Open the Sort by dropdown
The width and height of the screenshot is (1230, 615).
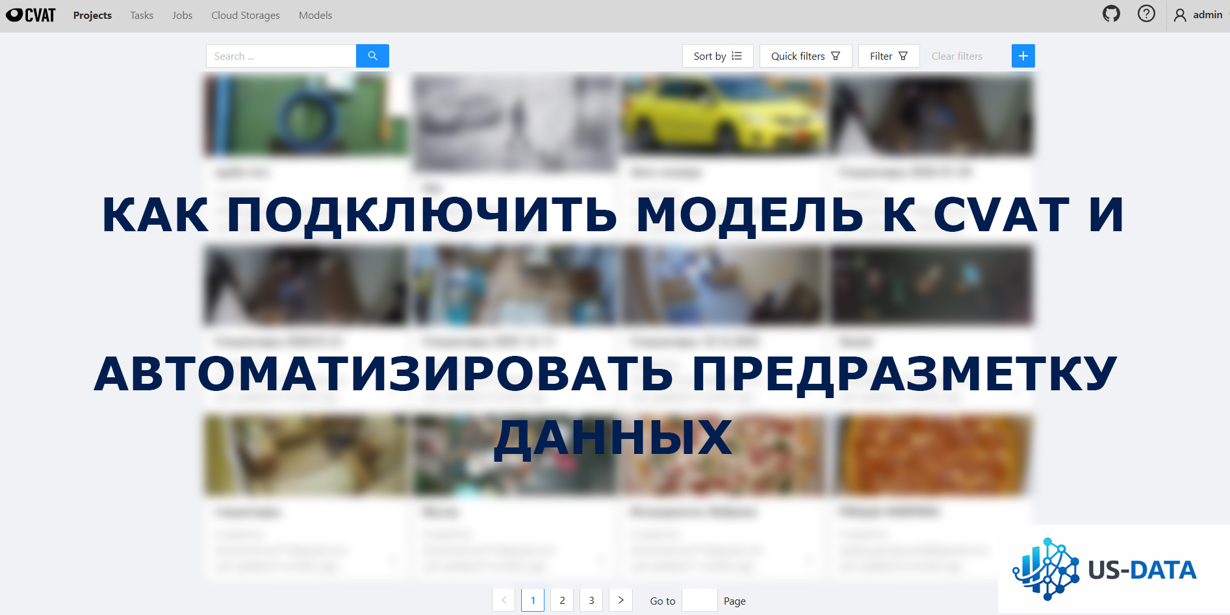[x=717, y=56]
